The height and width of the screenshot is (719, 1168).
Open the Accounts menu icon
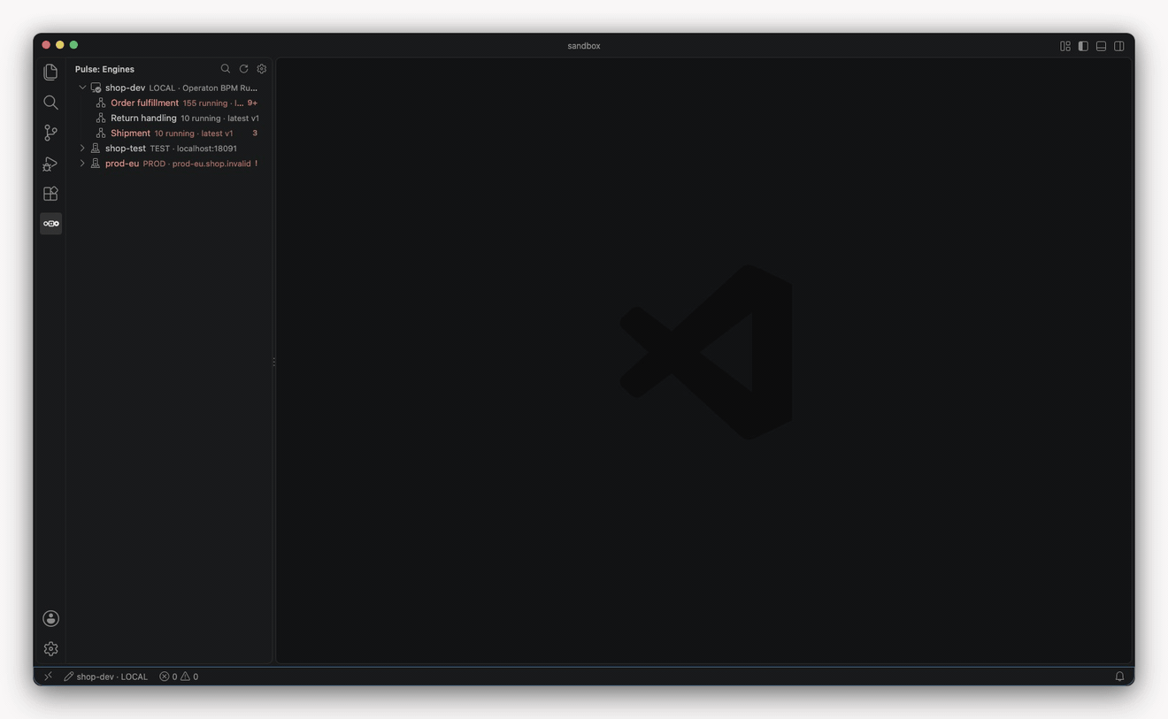tap(50, 618)
